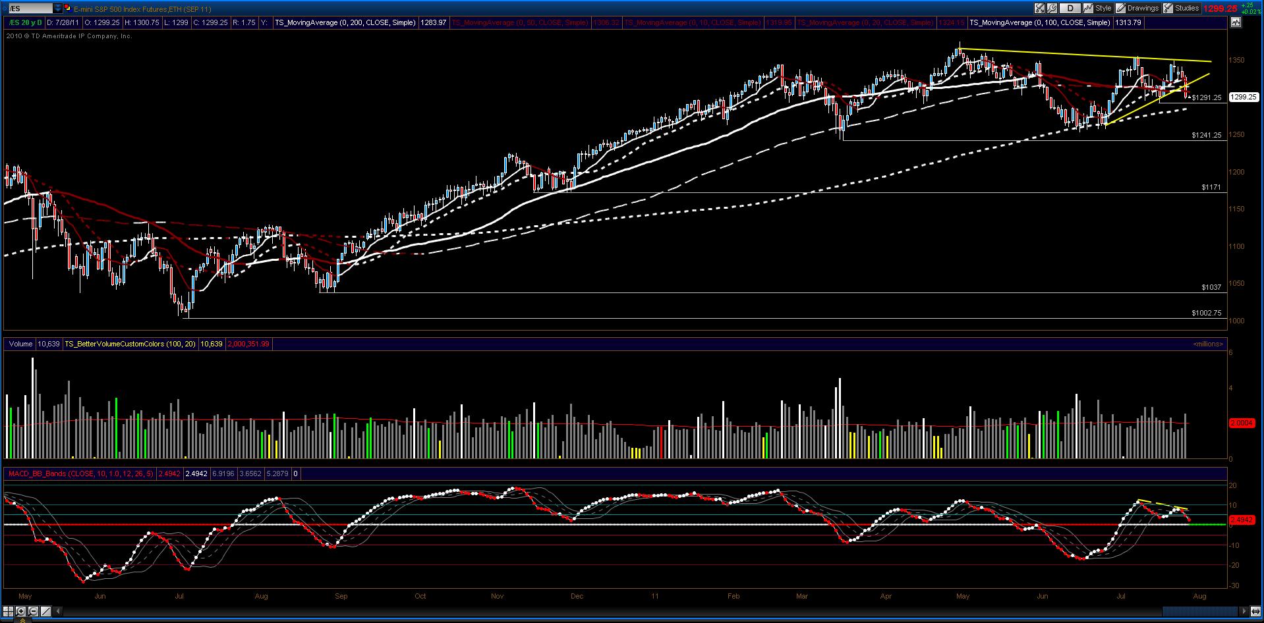The height and width of the screenshot is (623, 1264).
Task: Click the 50-period TS_MovingAverage label in red
Action: tap(521, 22)
